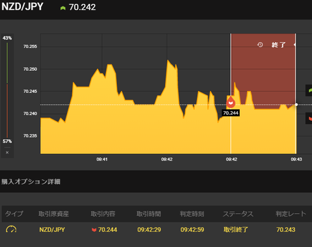The image size is (312, 247).
Task: Click the red Low arrow button at the right edge
Action: click(309, 118)
